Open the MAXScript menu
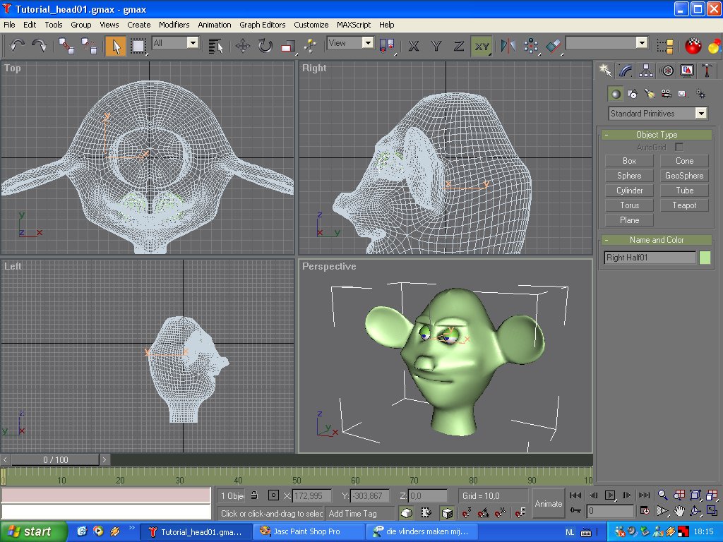The height and width of the screenshot is (542, 723). click(353, 25)
